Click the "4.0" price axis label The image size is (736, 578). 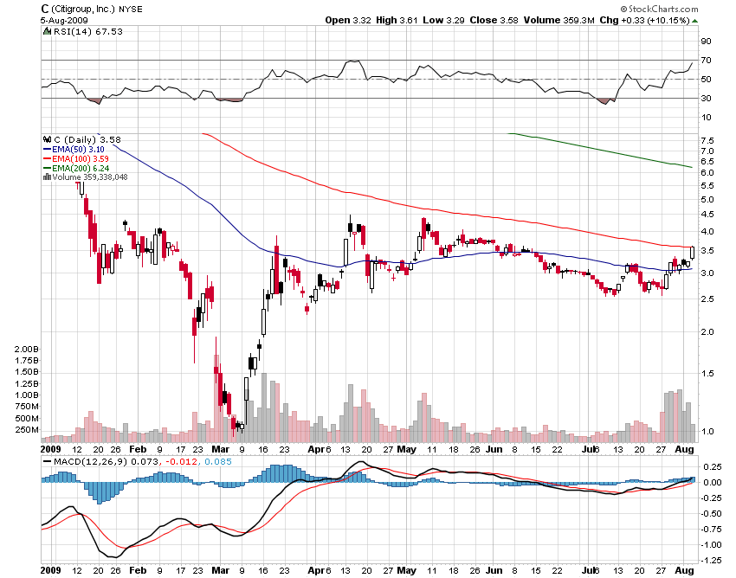coord(707,232)
